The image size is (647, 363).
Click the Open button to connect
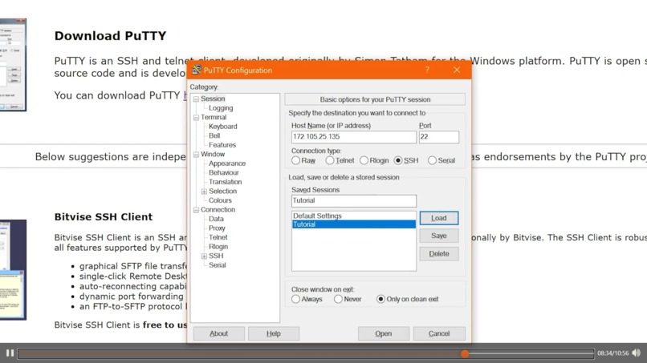[384, 333]
